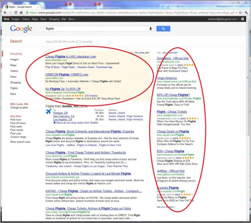Screen dimensions: 251x223
Task: Open Chrome's wrench settings menu
Action: (245, 12)
